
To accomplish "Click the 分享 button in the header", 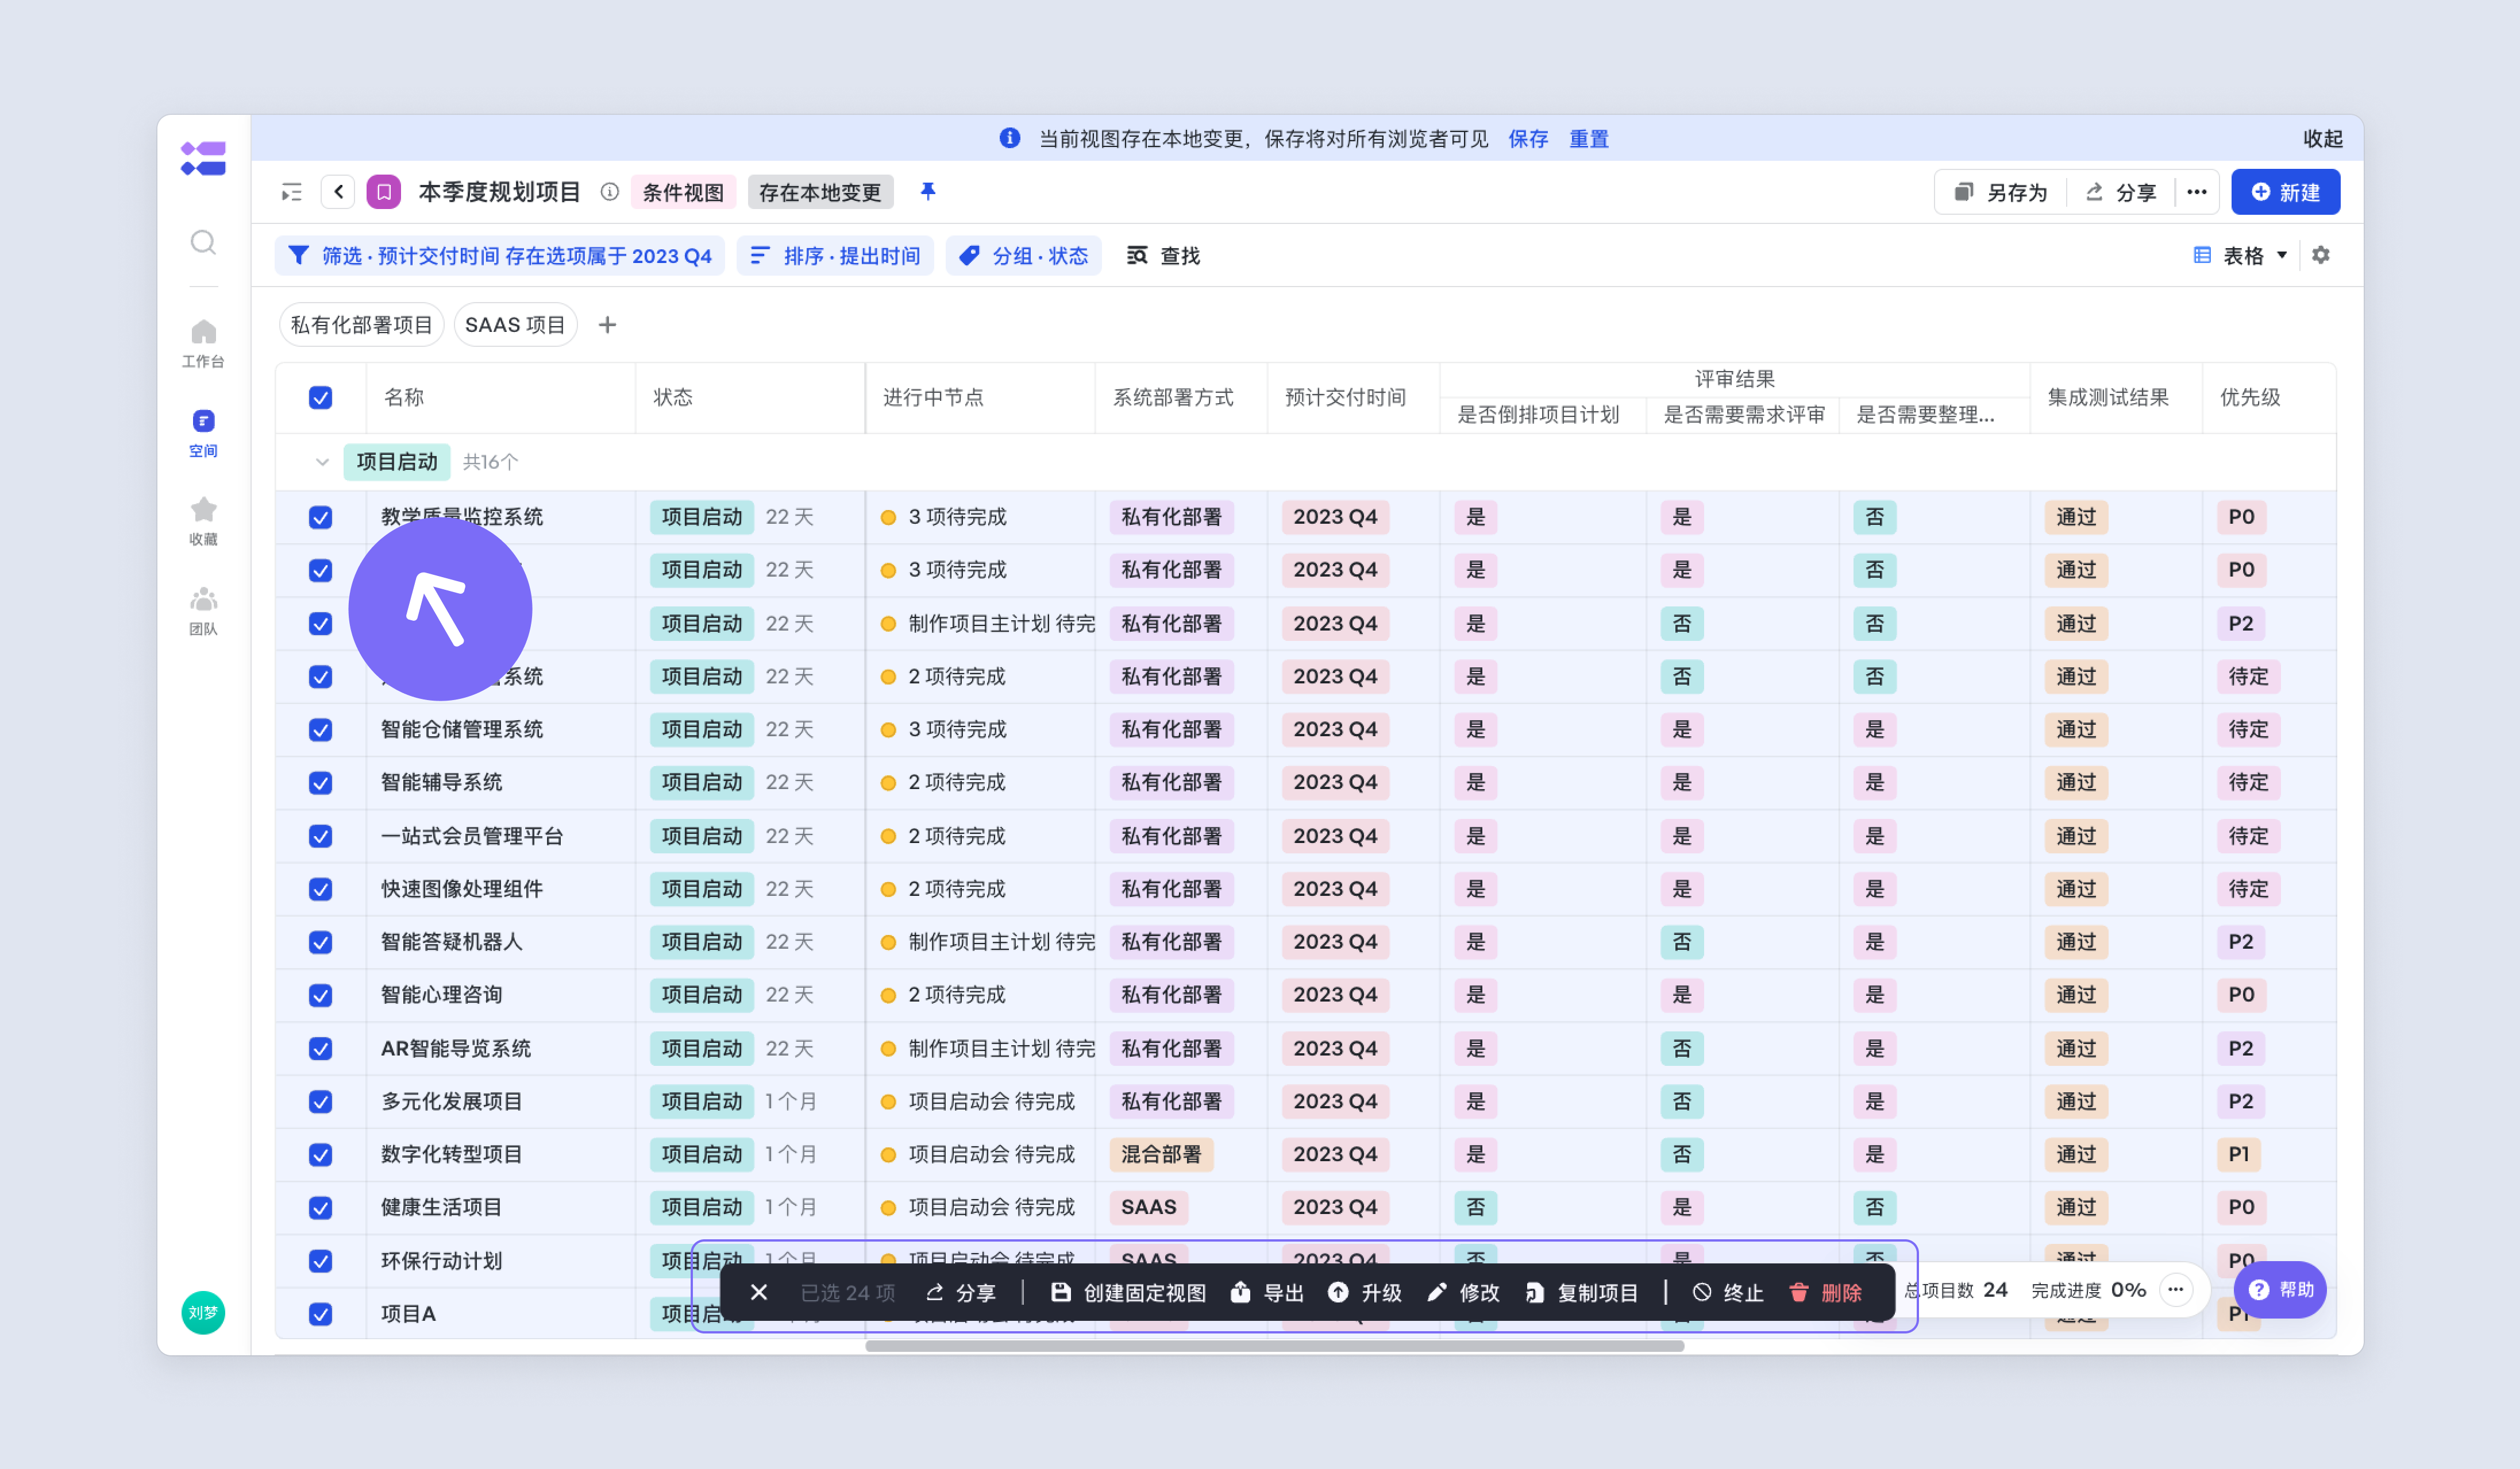I will (2120, 192).
